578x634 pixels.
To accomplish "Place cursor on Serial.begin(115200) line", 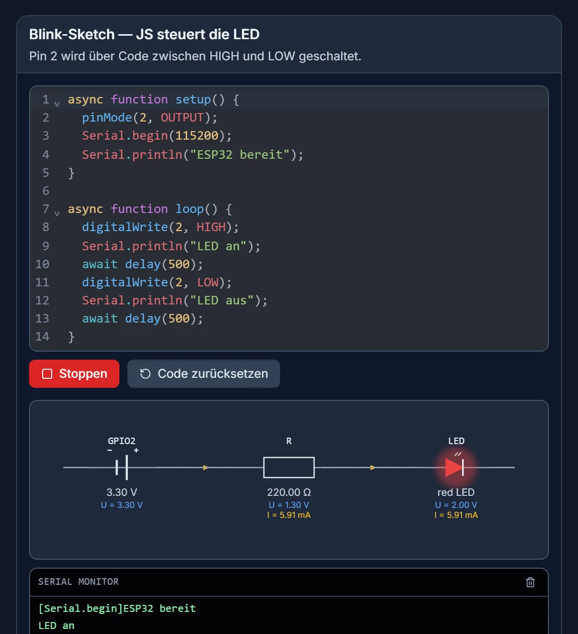I will click(x=157, y=136).
